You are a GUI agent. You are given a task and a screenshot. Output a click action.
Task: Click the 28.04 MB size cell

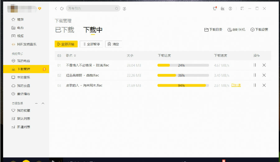click(x=134, y=65)
